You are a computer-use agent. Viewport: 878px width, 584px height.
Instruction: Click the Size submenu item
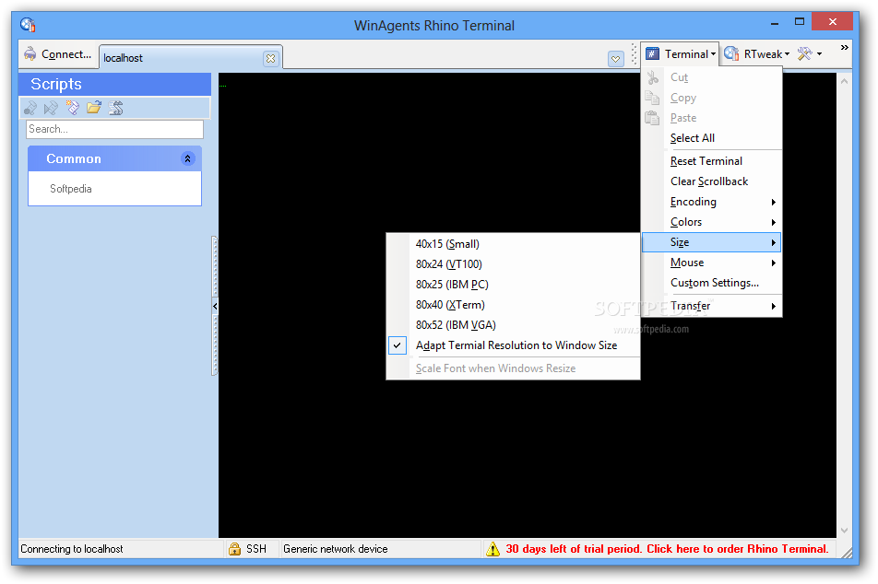(711, 242)
